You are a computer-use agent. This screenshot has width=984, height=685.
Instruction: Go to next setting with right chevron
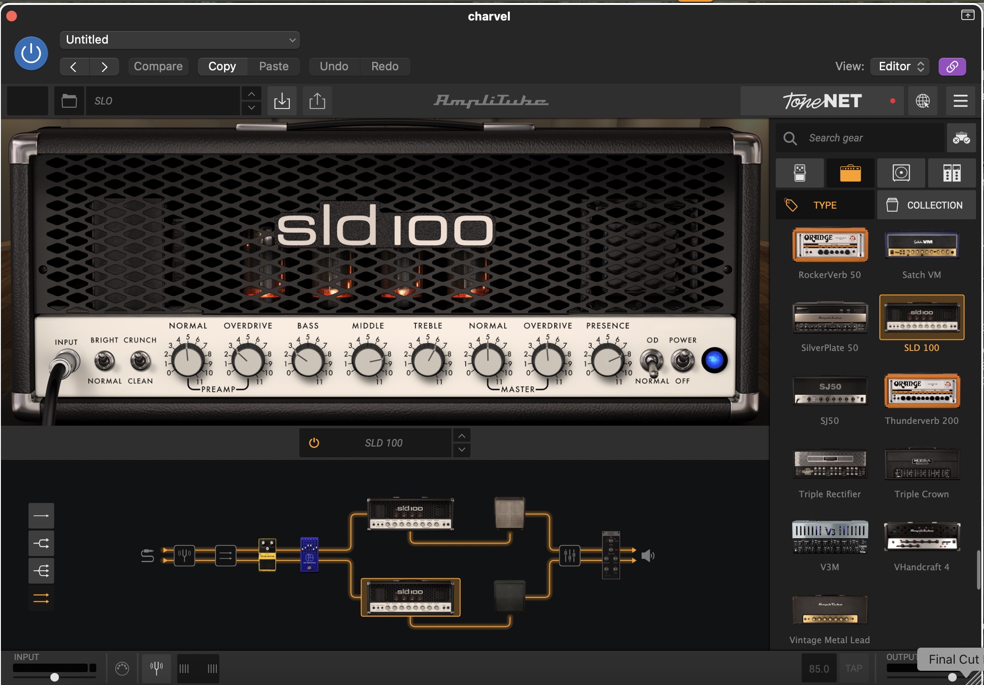click(104, 67)
